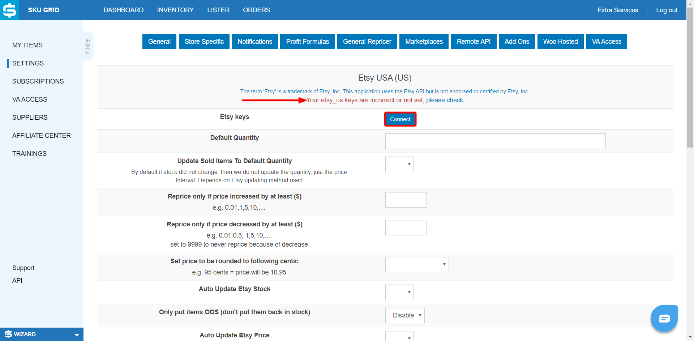Switch to the Notifications tab
The image size is (694, 341).
coord(255,42)
